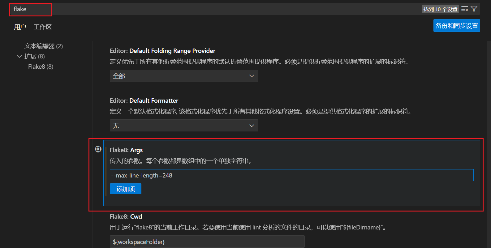Open the gear menu for Flake8 Args
This screenshot has height=248, width=491.
click(x=98, y=149)
